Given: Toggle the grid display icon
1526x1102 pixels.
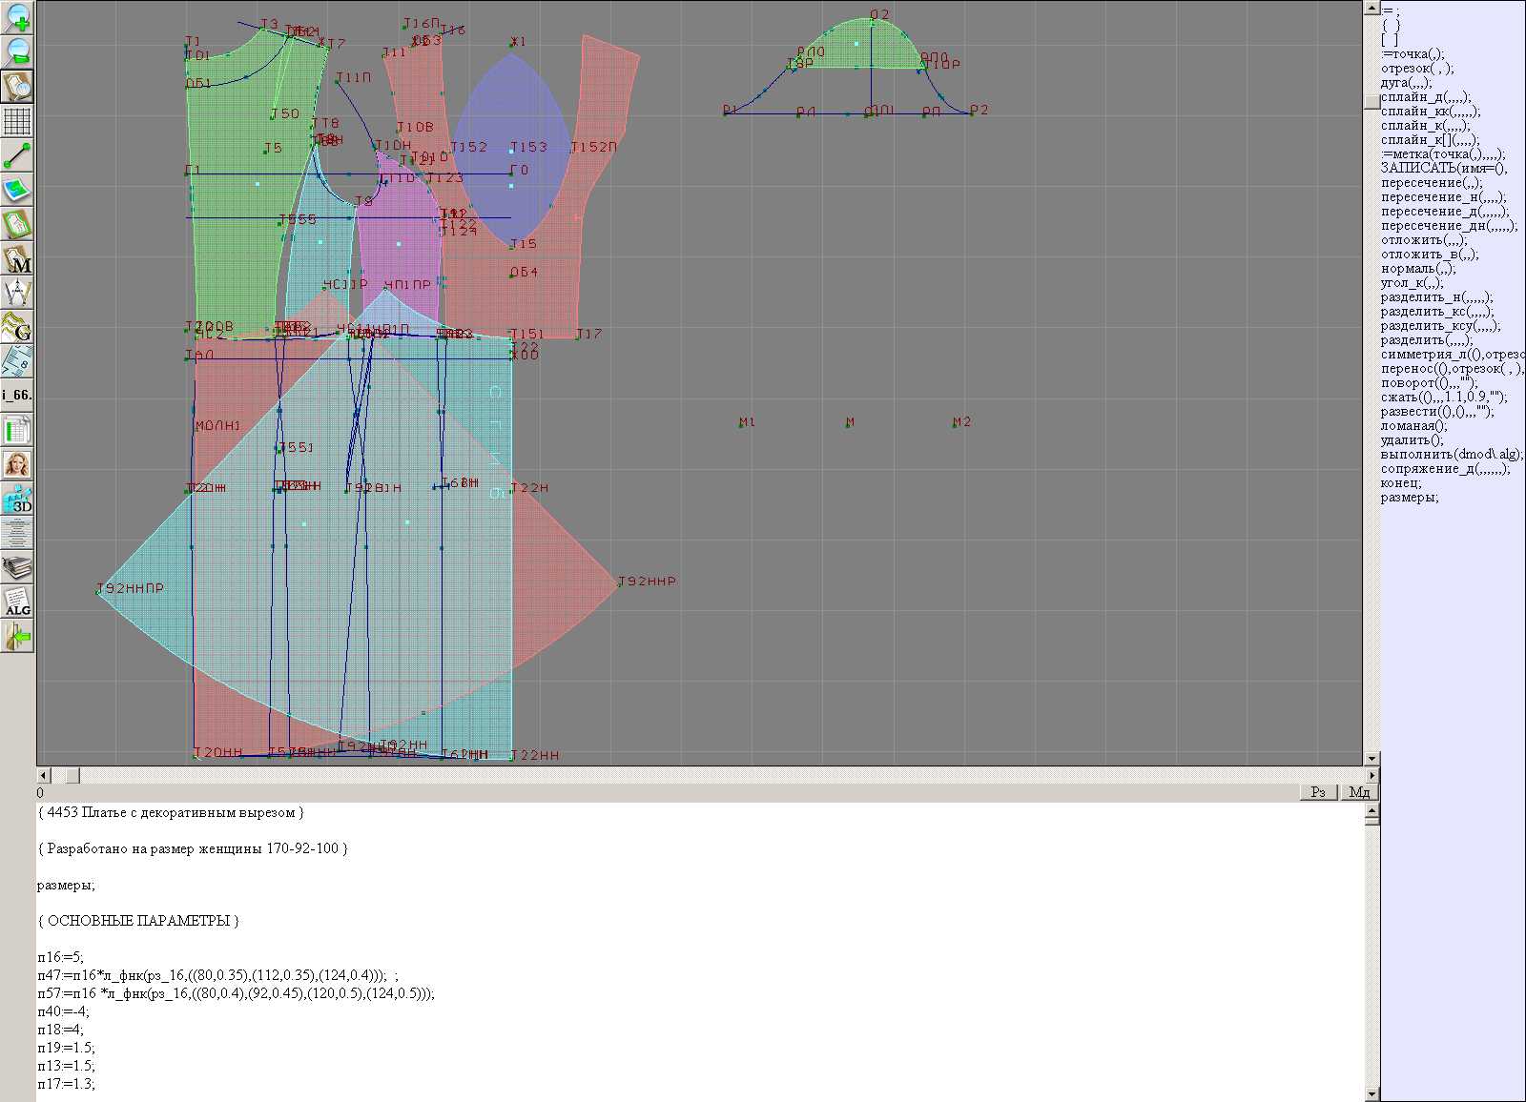Looking at the screenshot, I should click(x=17, y=121).
